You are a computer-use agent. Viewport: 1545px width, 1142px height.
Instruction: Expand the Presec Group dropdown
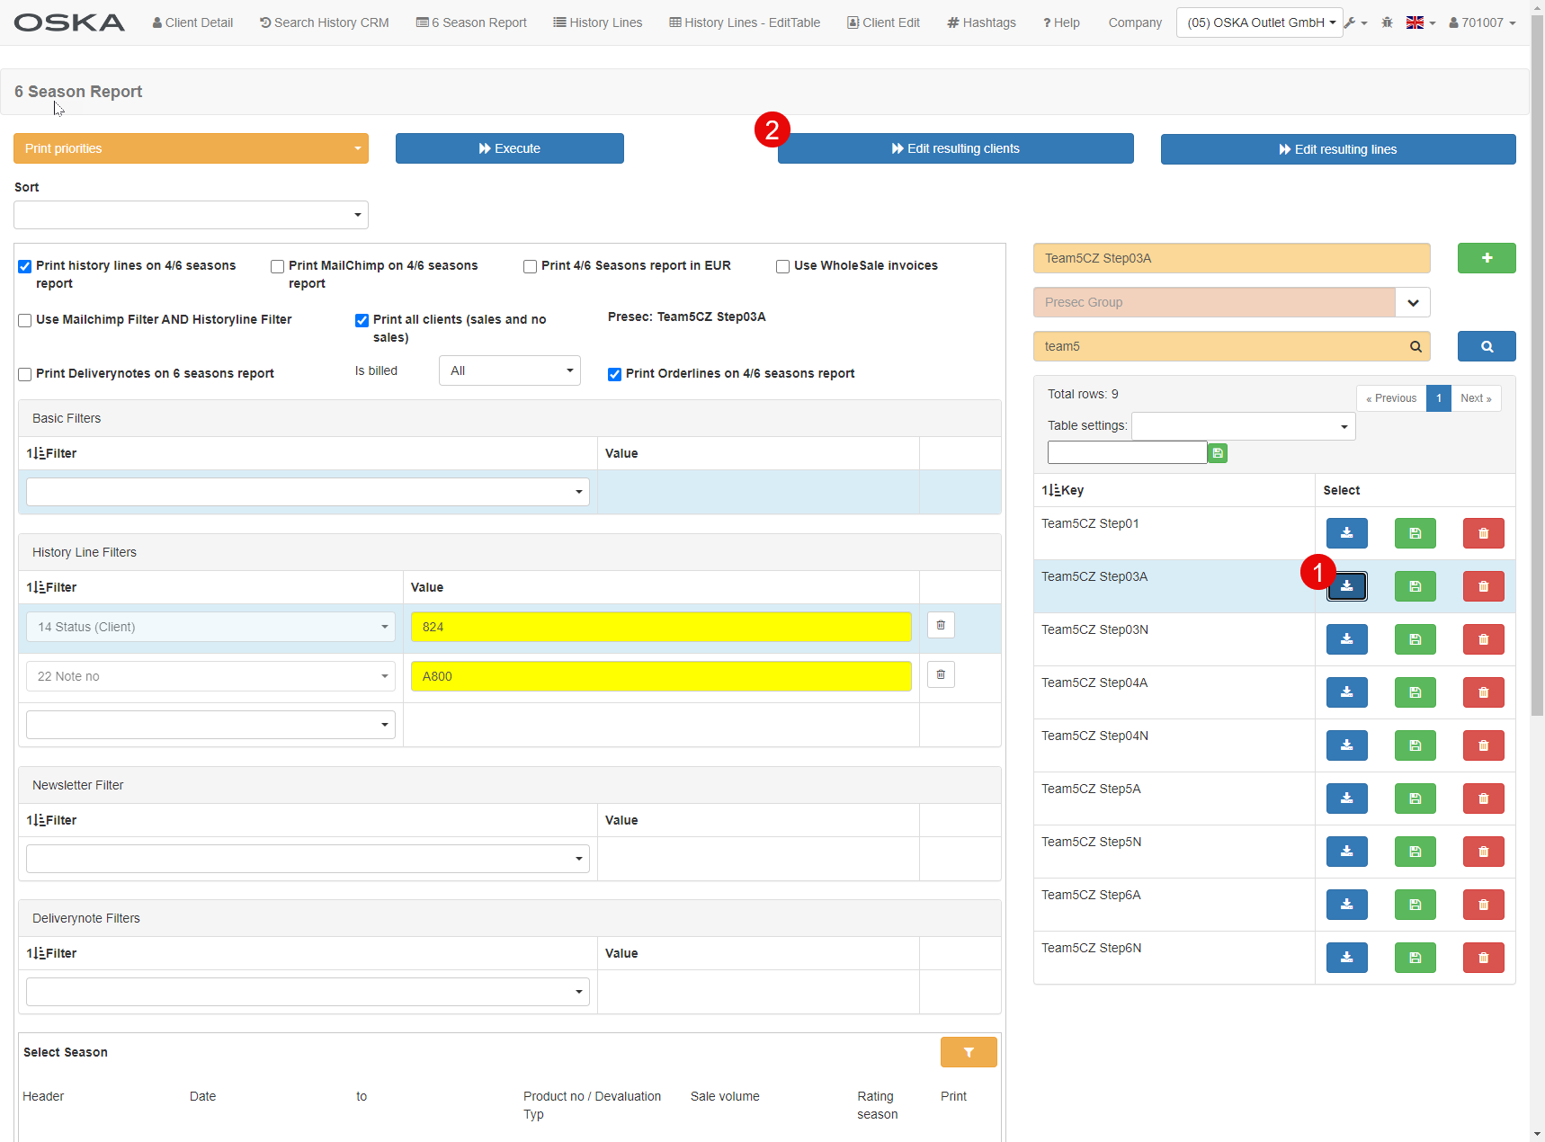pos(1412,302)
